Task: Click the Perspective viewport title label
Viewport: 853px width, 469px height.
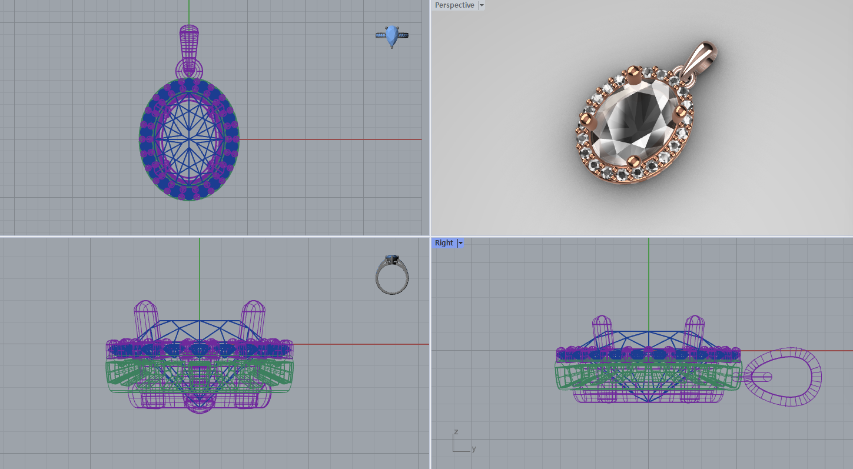Action: coord(454,5)
